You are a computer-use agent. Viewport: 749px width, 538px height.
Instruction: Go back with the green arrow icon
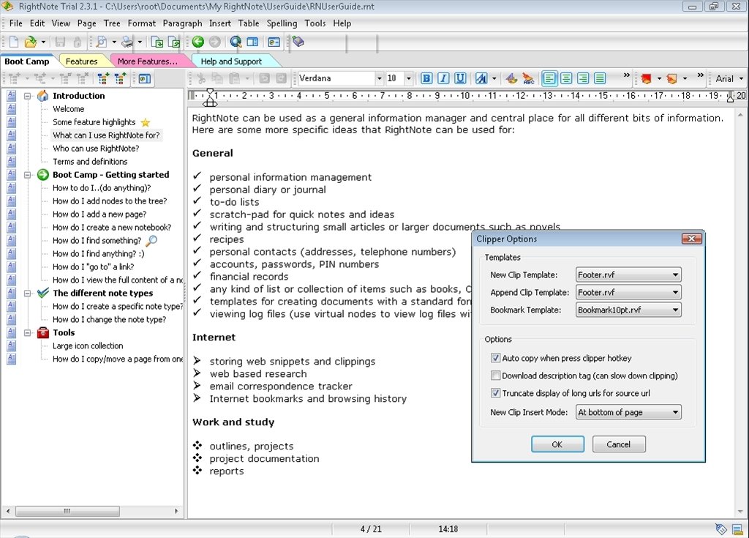197,42
